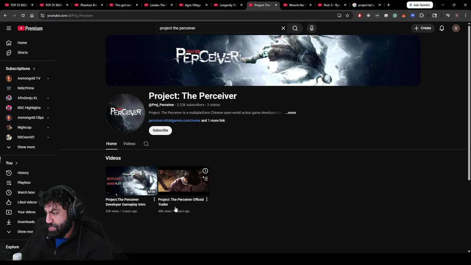471x265 pixels.
Task: Play Developer Gameplay Intro thumbnail
Action: pos(131,181)
